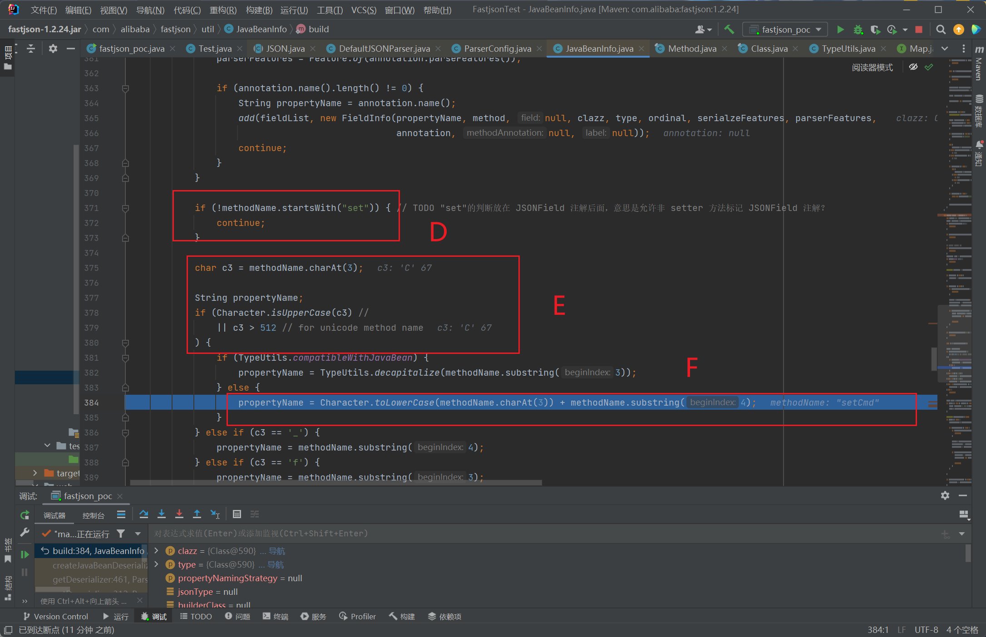Toggle the highlighting eye icon in editor

click(x=913, y=67)
